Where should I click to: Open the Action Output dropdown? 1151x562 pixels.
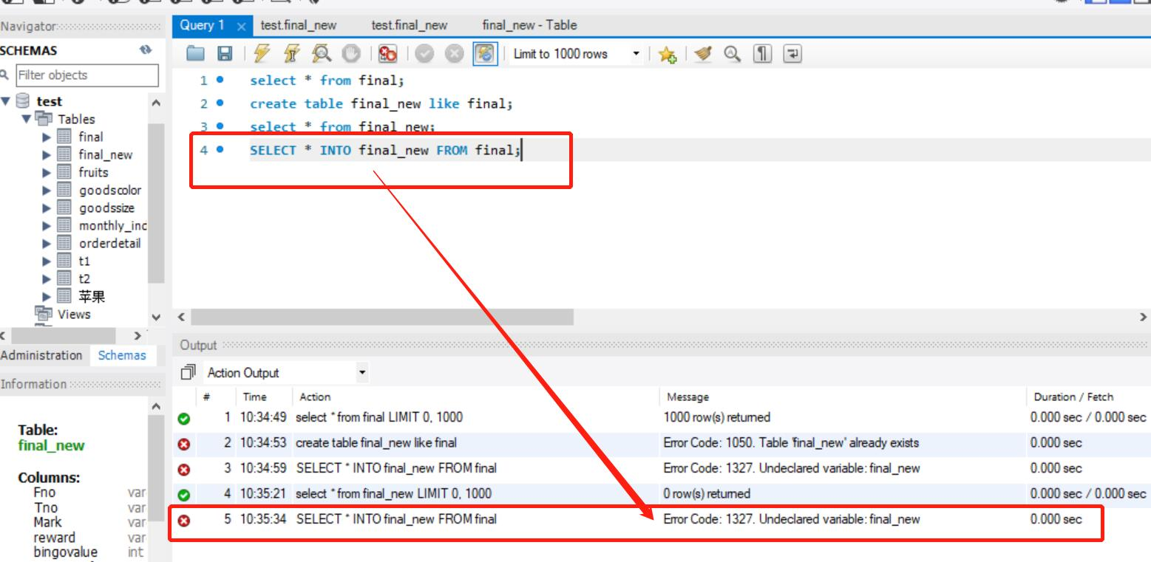click(285, 373)
